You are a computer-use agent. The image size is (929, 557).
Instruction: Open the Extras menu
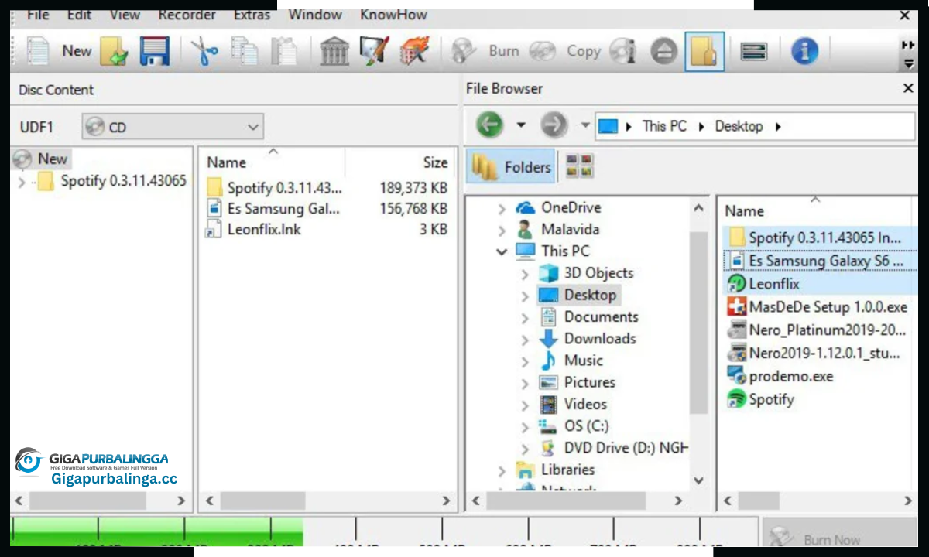point(252,15)
